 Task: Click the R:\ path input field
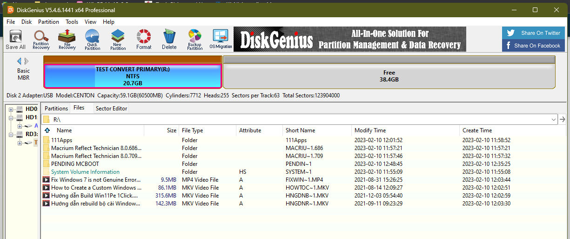pyautogui.click(x=300, y=119)
